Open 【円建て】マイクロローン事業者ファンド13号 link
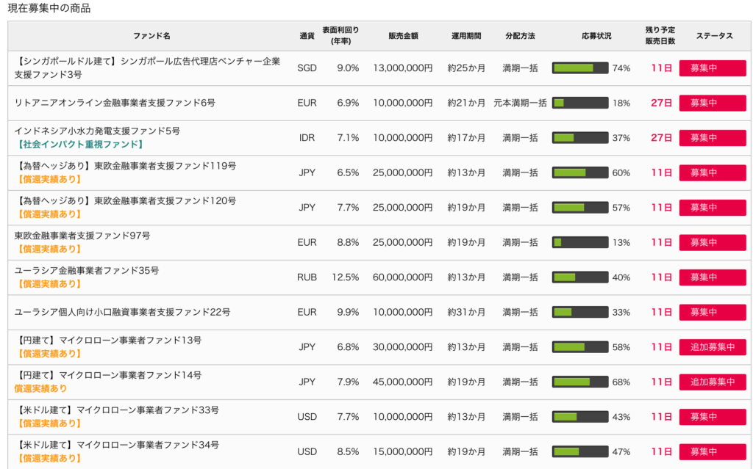Screen dimensions: 753x469 click(x=108, y=341)
